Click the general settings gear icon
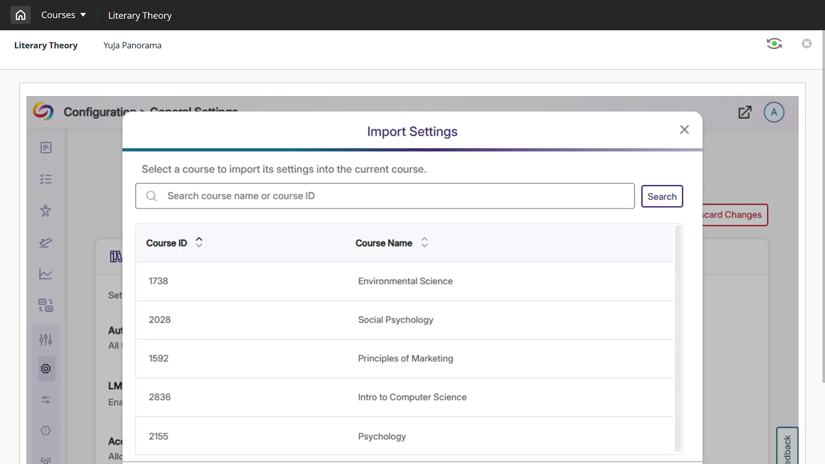The width and height of the screenshot is (825, 464). 46,368
